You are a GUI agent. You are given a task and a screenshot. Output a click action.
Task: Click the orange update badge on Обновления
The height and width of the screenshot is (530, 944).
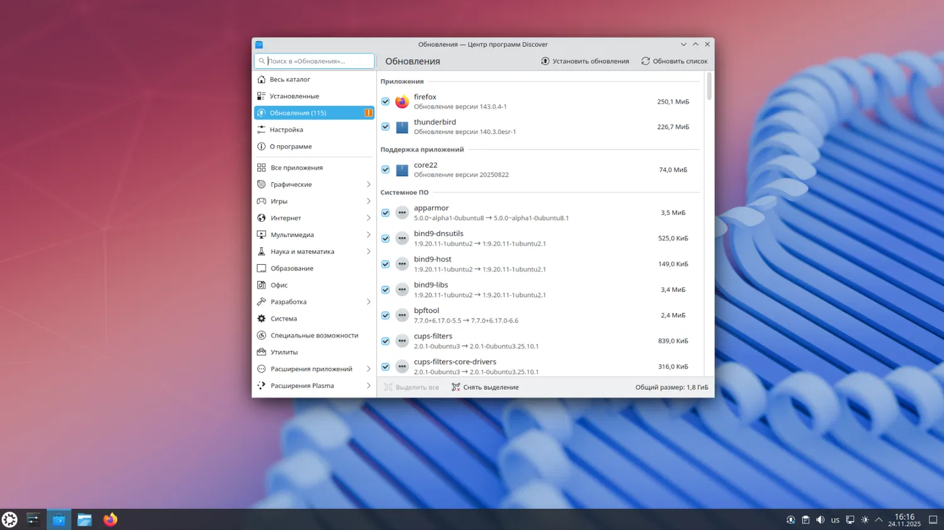click(x=368, y=113)
